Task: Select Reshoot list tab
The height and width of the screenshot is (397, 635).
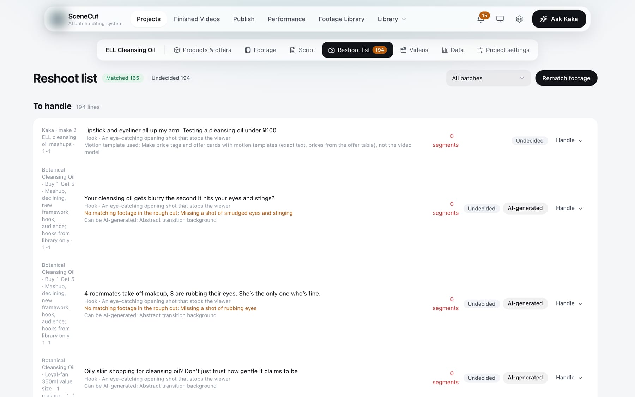Action: 357,50
